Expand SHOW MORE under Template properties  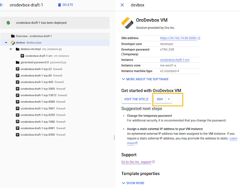pyautogui.click(x=133, y=183)
